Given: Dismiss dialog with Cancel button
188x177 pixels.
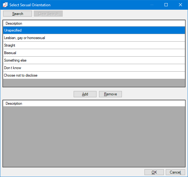Looking at the screenshot, I should pyautogui.click(x=175, y=172).
